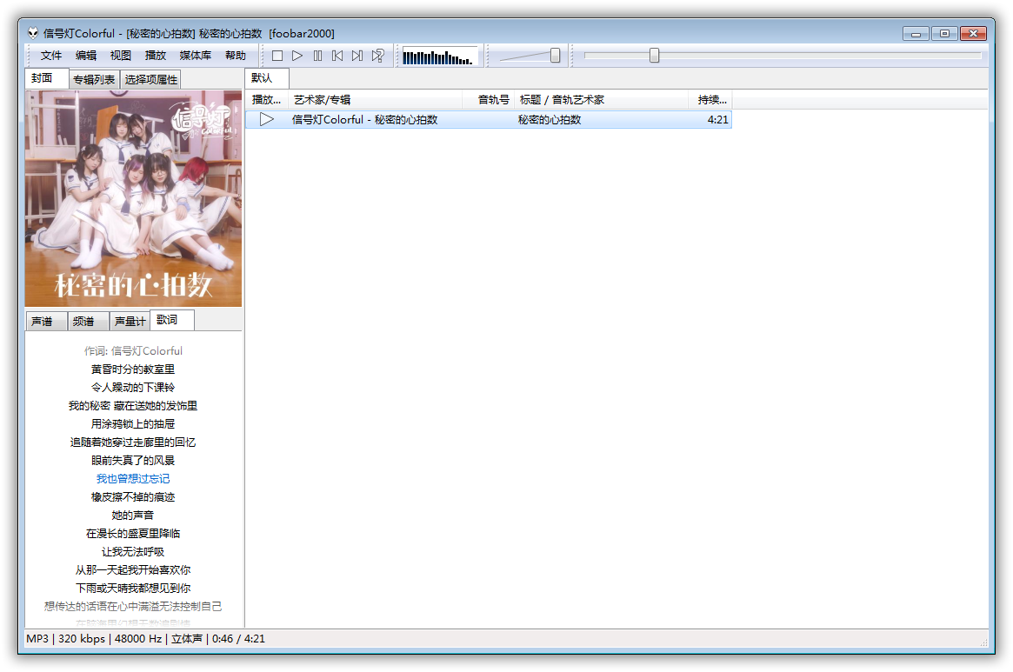Image resolution: width=1013 pixels, height=672 pixels.
Task: Skip to the next track
Action: (357, 56)
